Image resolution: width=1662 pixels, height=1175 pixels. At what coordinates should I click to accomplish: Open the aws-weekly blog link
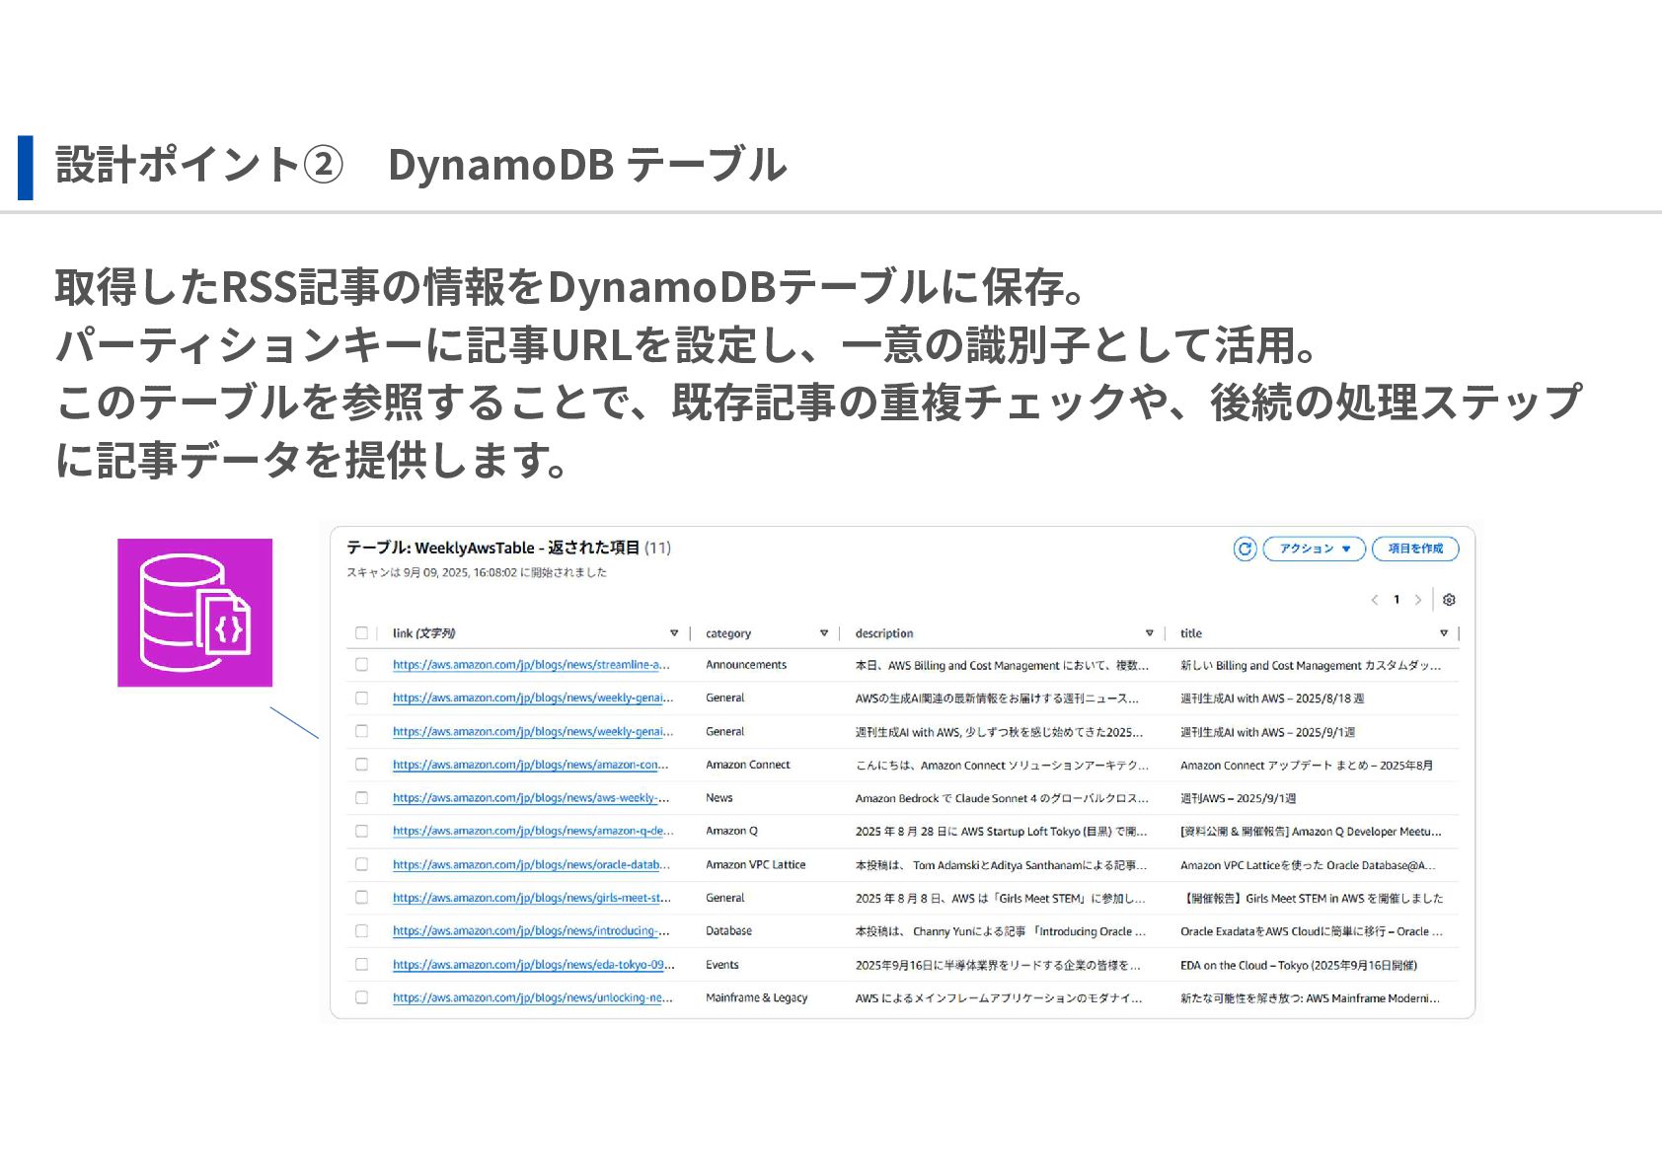(531, 798)
